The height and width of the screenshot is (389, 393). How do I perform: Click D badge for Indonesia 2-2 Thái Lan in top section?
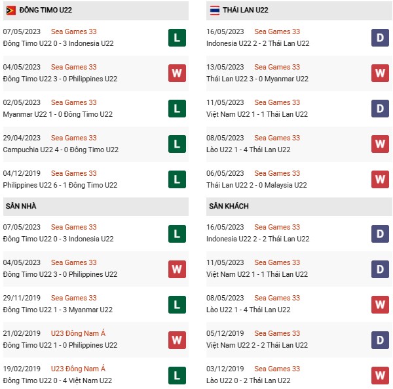click(380, 37)
